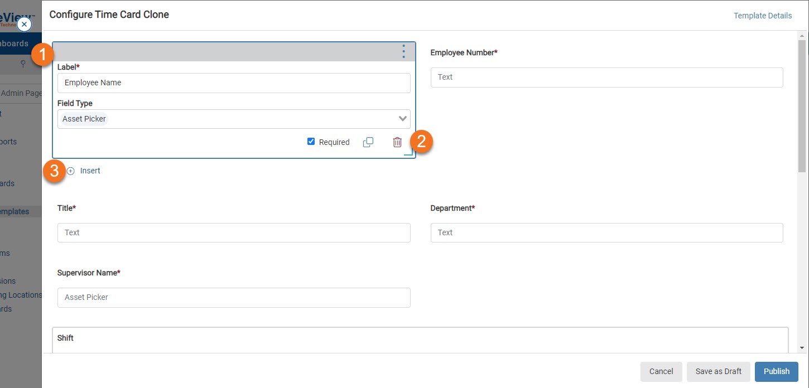
Task: Duplicate the Employee Name field
Action: [x=368, y=142]
